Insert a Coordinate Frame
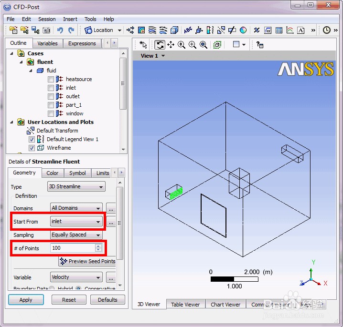 199,30
